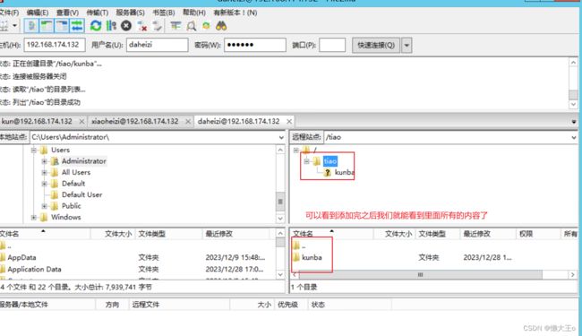Refresh the file and folder lists
Image resolution: width=582 pixels, height=336 pixels.
coord(96,26)
